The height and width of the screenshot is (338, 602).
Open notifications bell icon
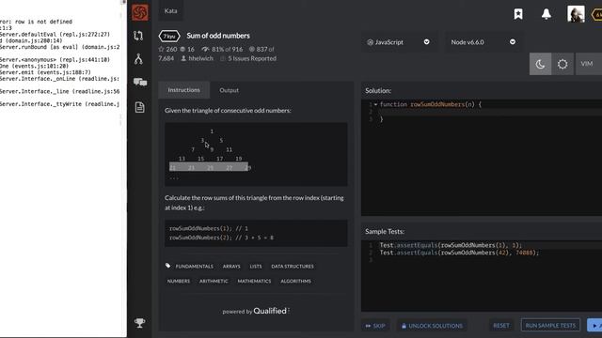[547, 14]
